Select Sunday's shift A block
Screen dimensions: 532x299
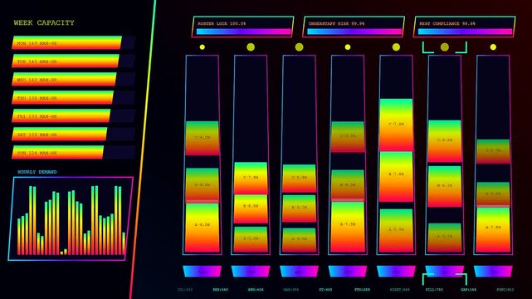[x=493, y=229]
